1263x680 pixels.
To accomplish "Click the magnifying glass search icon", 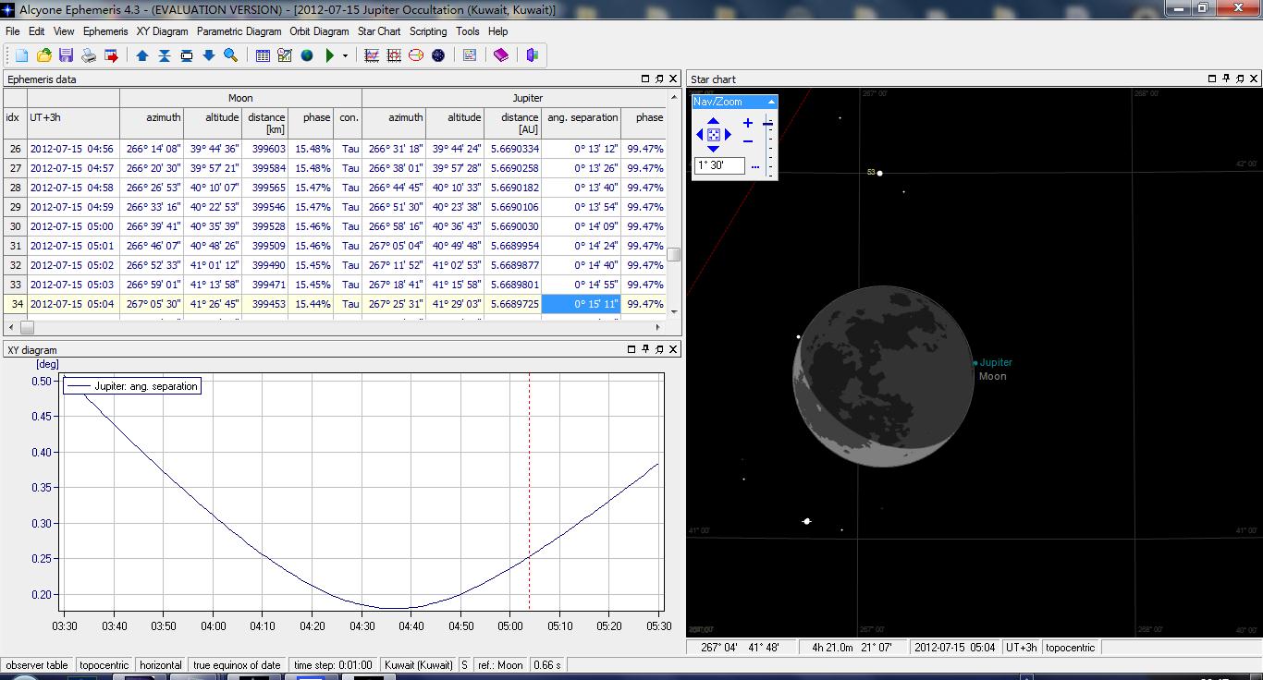I will [x=231, y=55].
